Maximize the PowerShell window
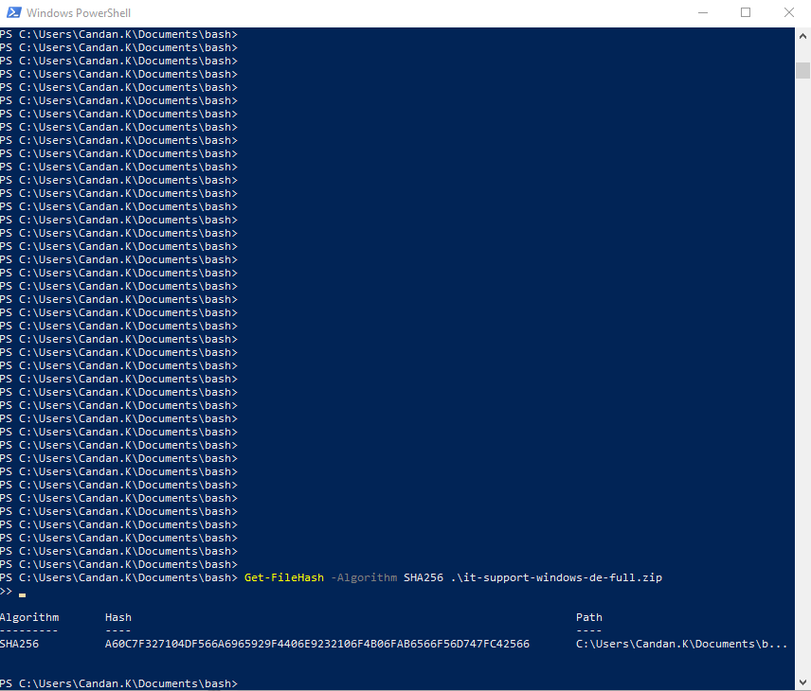The width and height of the screenshot is (811, 691). tap(746, 13)
